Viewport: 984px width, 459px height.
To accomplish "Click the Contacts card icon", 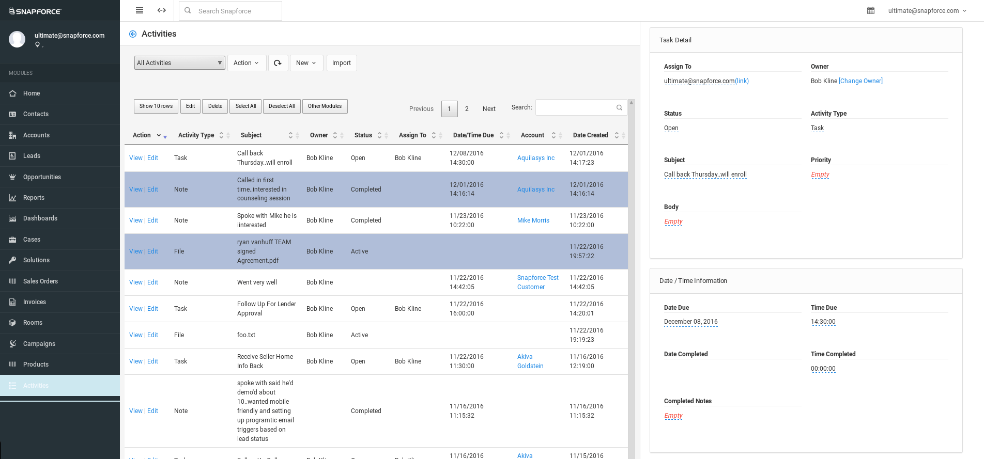I will click(x=12, y=114).
